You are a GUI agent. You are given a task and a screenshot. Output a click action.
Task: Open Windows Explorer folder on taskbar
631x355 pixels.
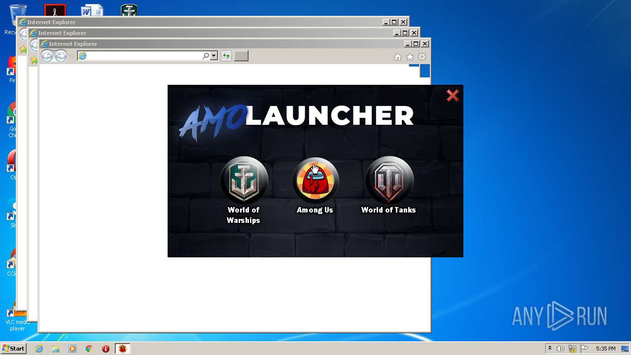tap(56, 349)
